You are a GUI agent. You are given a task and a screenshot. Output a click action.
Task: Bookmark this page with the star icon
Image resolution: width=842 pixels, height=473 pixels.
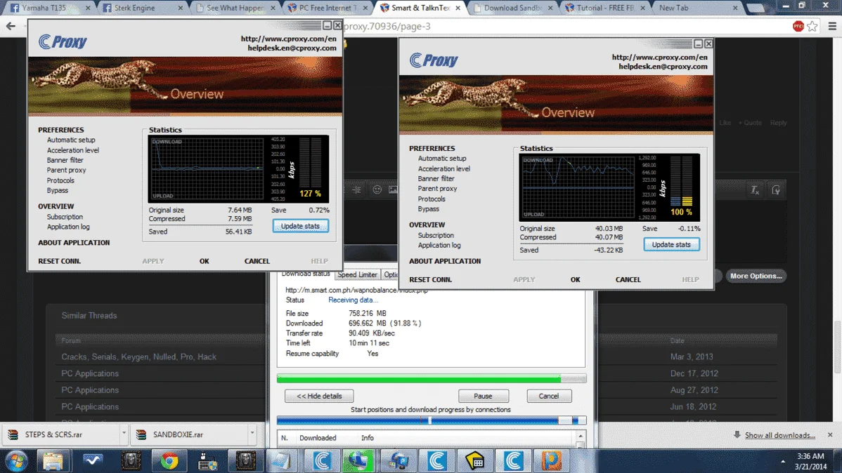(812, 26)
